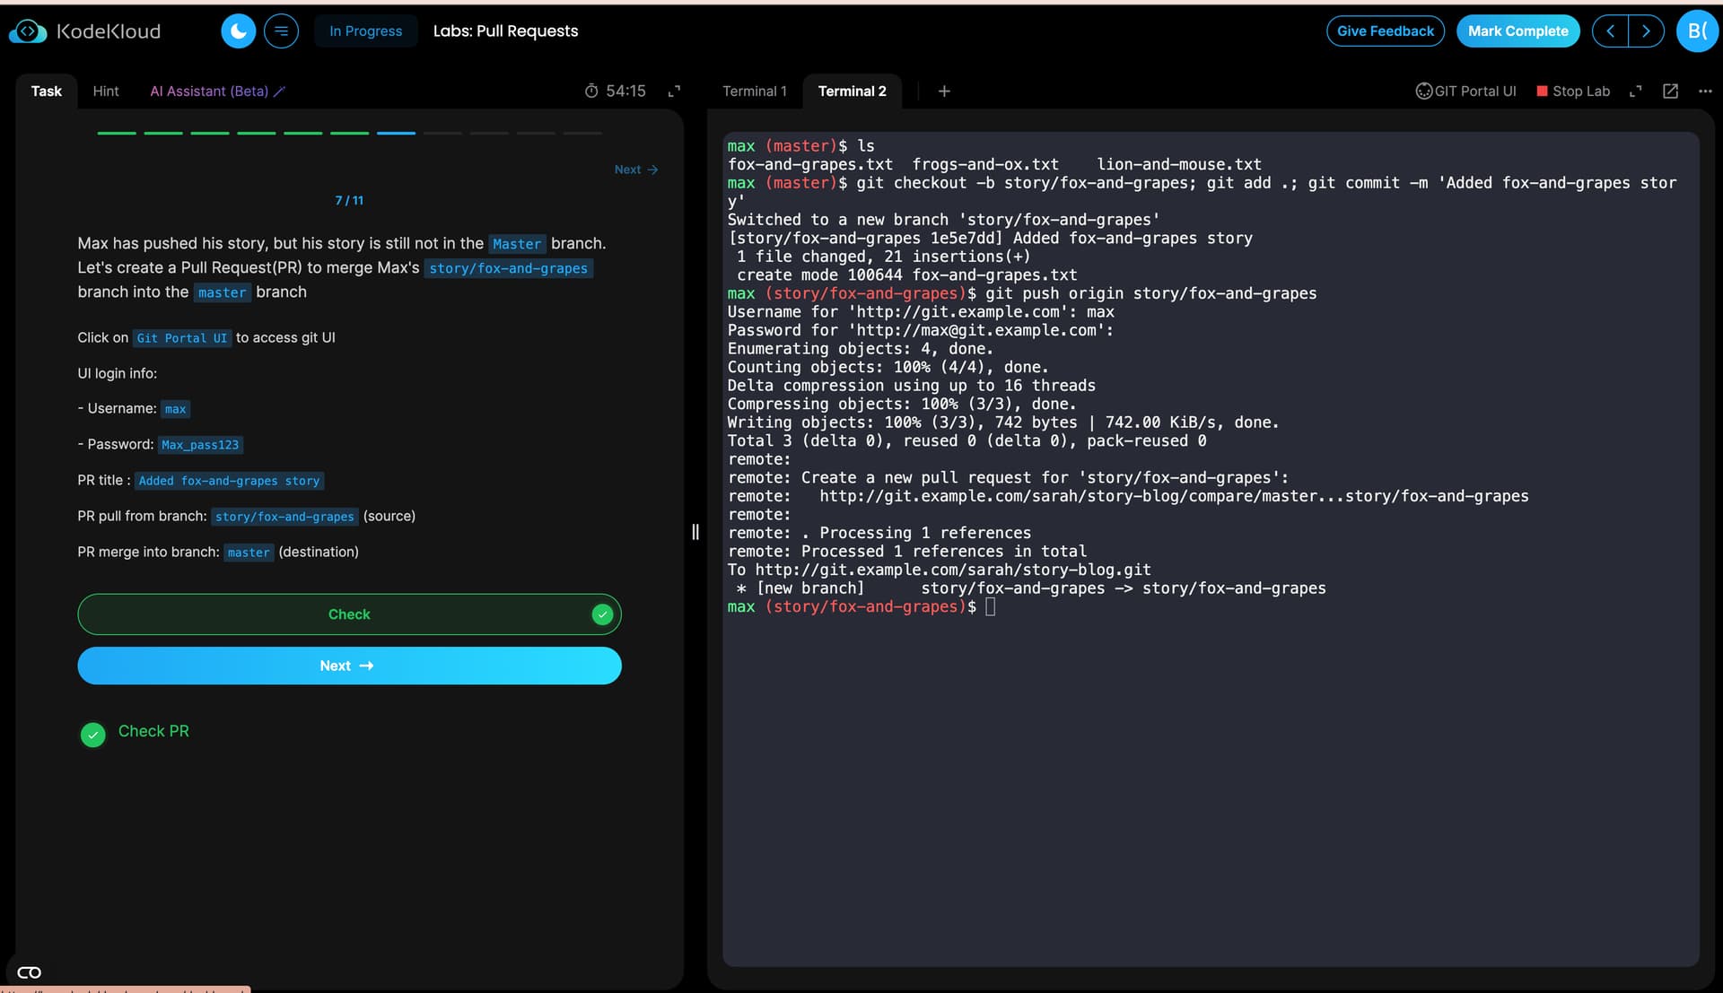Open the three-dots more options menu
Image resolution: width=1723 pixels, height=993 pixels.
point(1705,91)
